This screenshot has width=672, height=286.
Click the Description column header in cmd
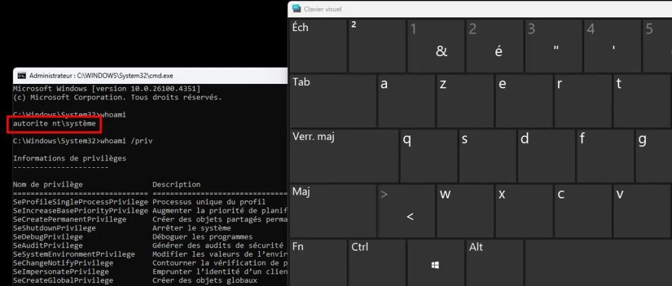pyautogui.click(x=176, y=185)
